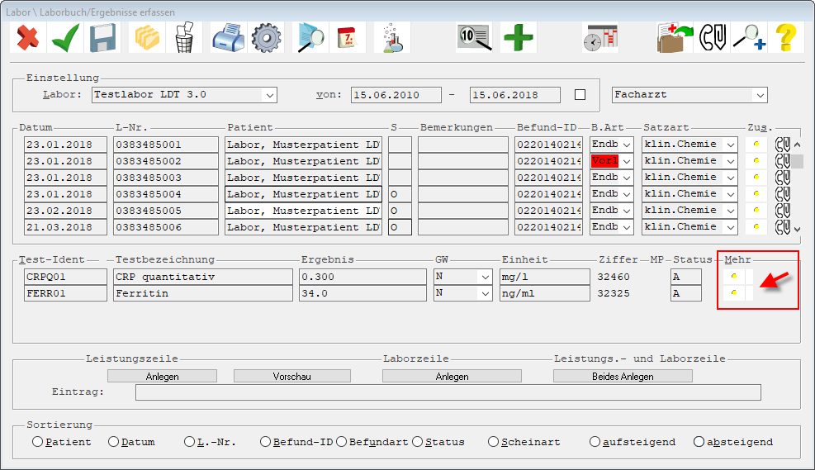
Task: Click Testbezeichnung cell Ferritin
Action: point(203,293)
